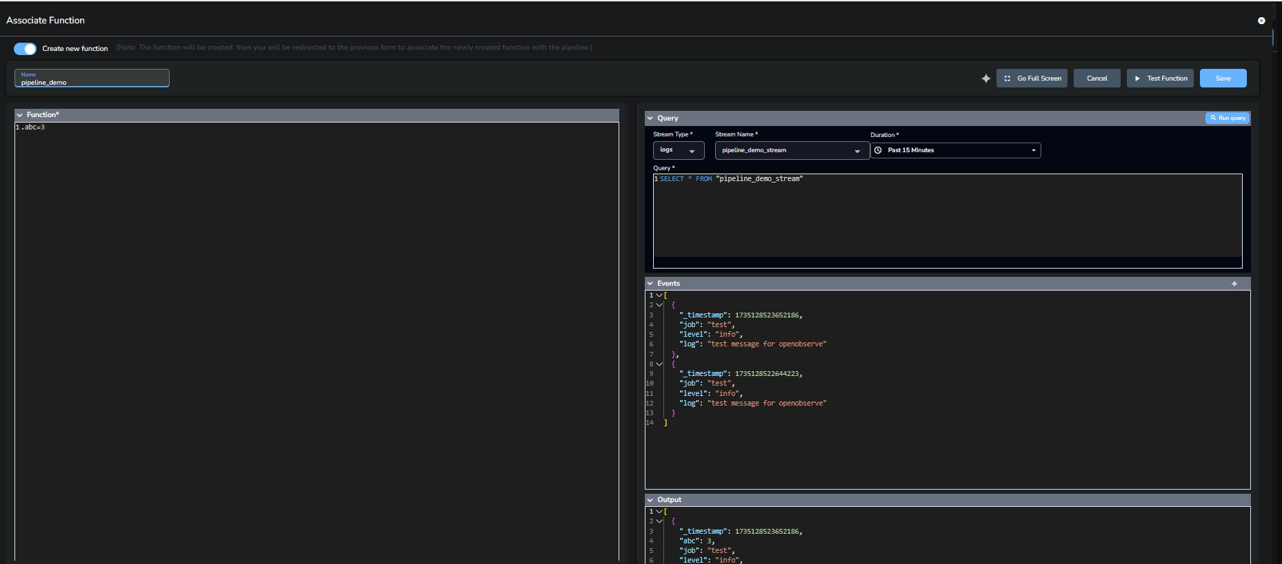Open the Stream Name dropdown
Viewport: 1282px width, 564px height.
792,150
